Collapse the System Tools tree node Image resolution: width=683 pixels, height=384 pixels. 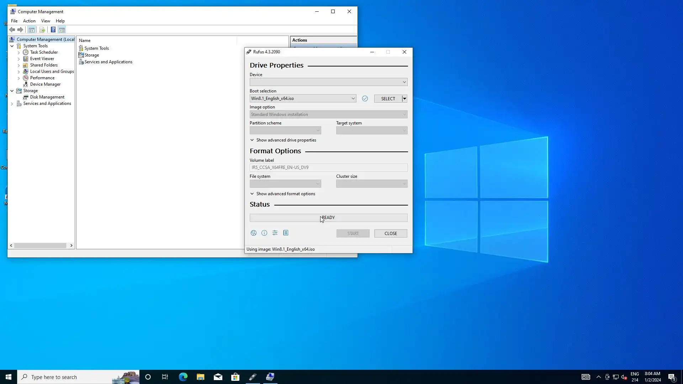(x=12, y=46)
